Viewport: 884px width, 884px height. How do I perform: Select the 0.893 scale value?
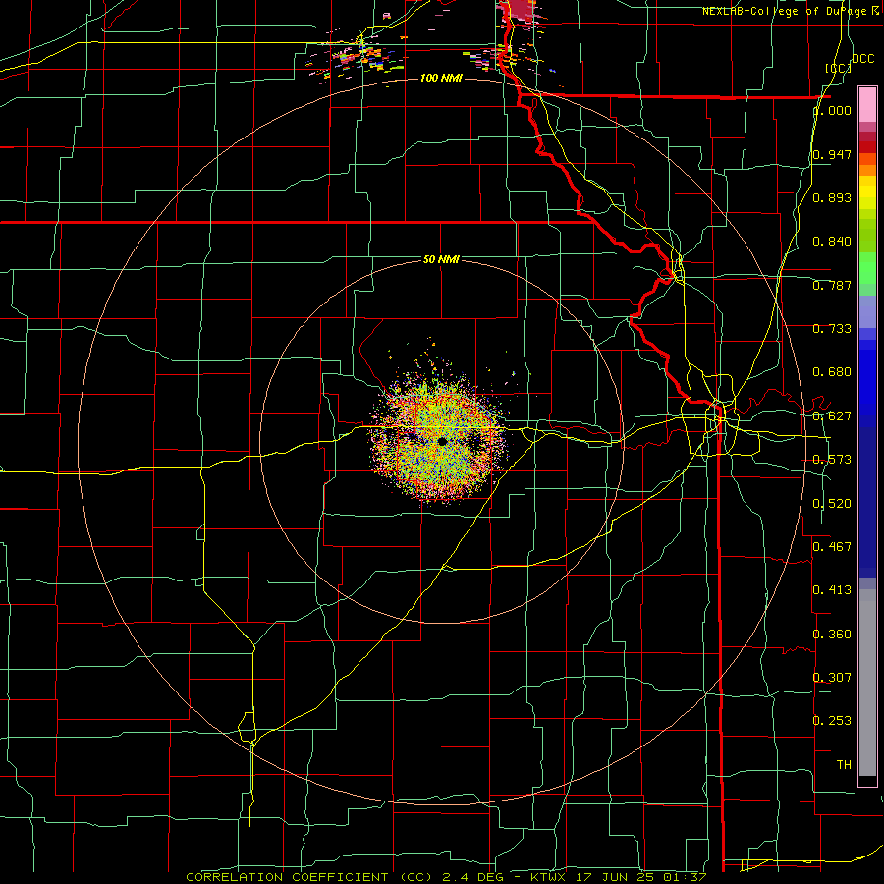pyautogui.click(x=832, y=197)
